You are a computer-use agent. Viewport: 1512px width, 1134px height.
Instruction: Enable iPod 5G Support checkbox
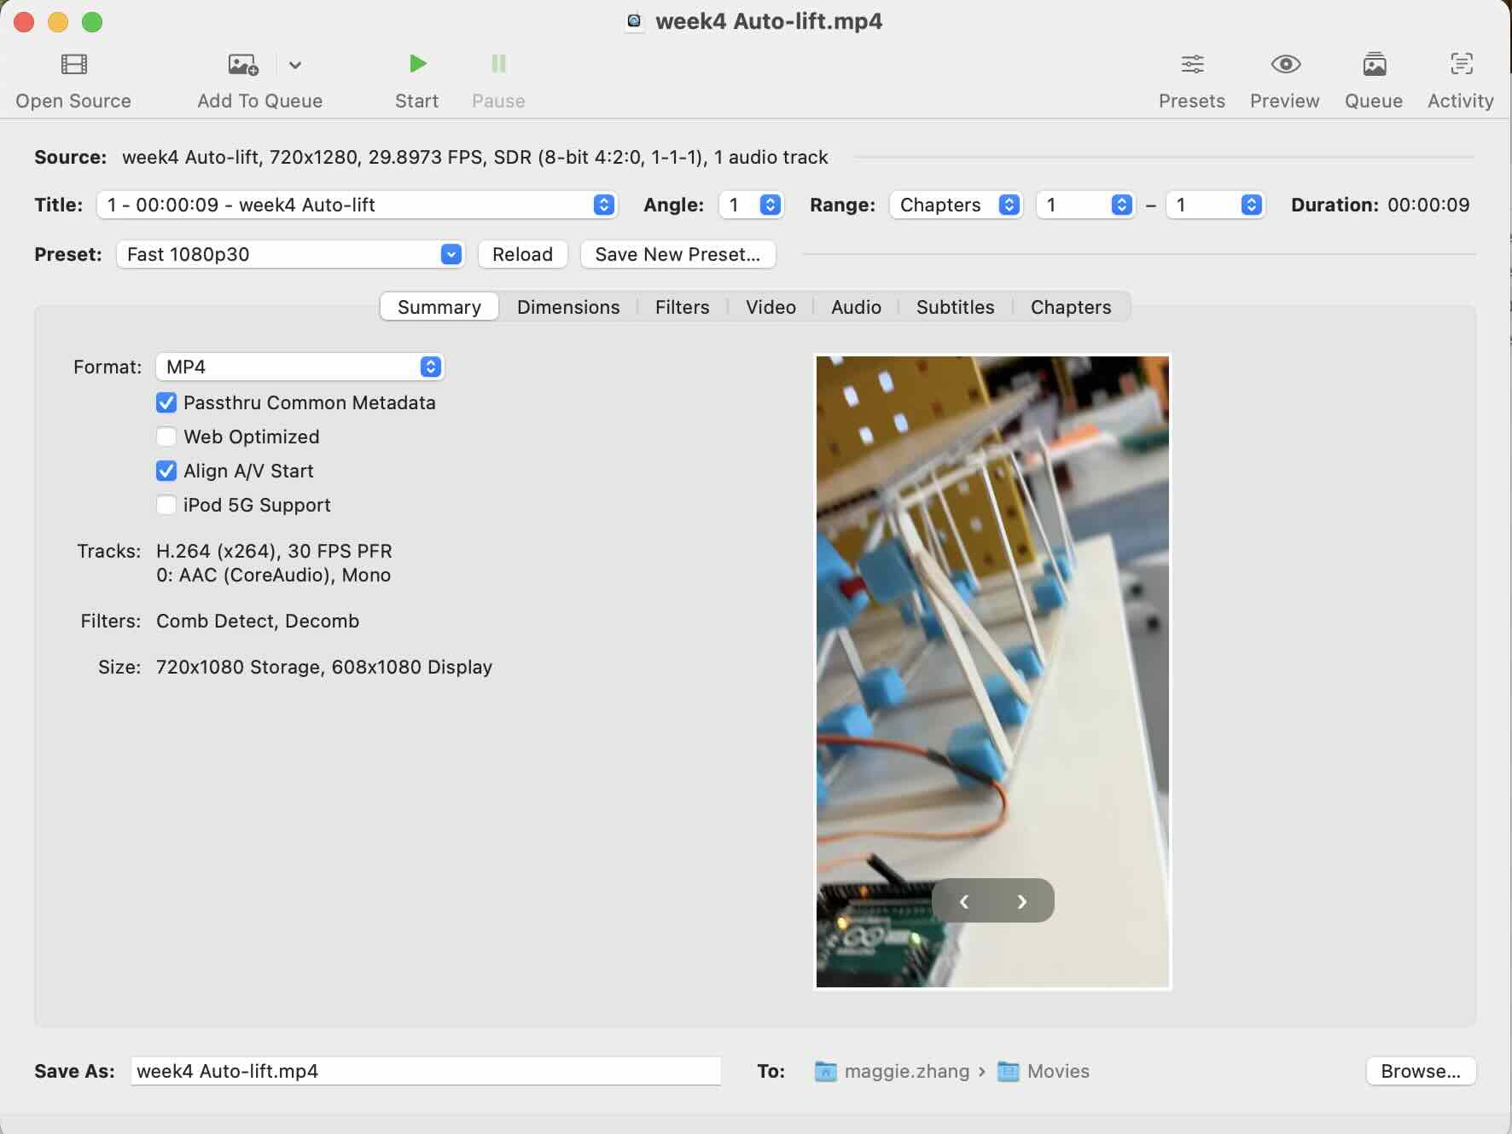click(166, 505)
